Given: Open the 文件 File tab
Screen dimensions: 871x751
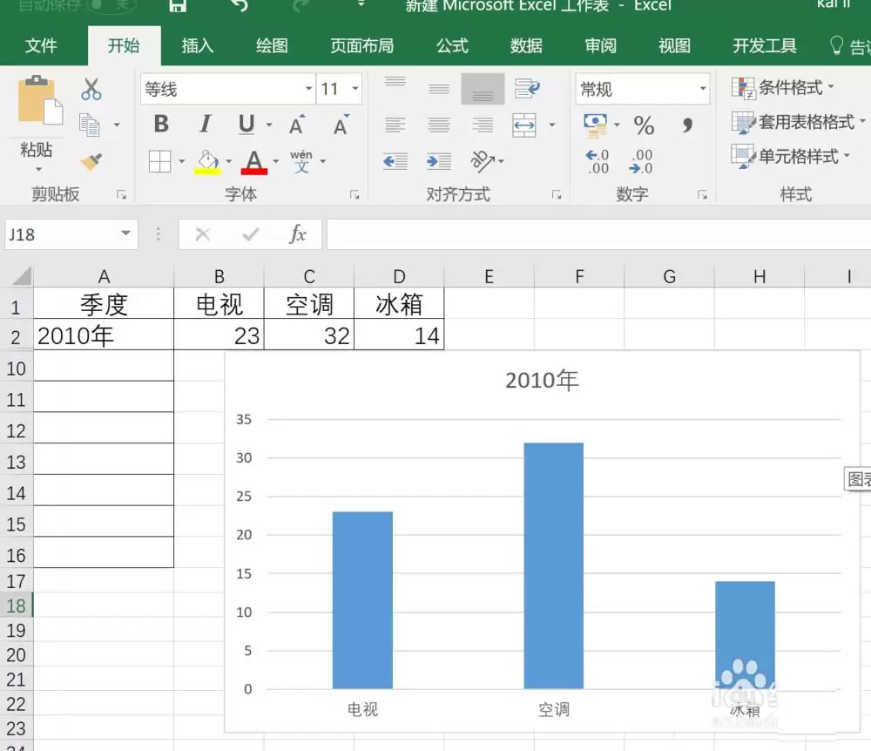Looking at the screenshot, I should (x=41, y=45).
